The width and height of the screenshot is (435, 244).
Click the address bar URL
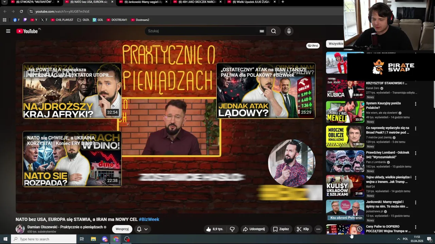(x=63, y=12)
